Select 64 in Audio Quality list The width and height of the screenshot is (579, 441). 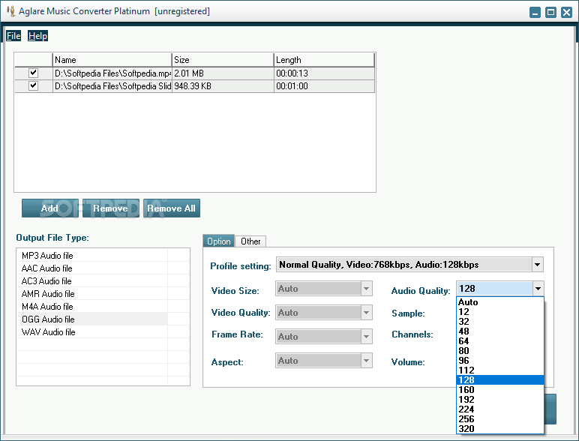[x=500, y=341]
